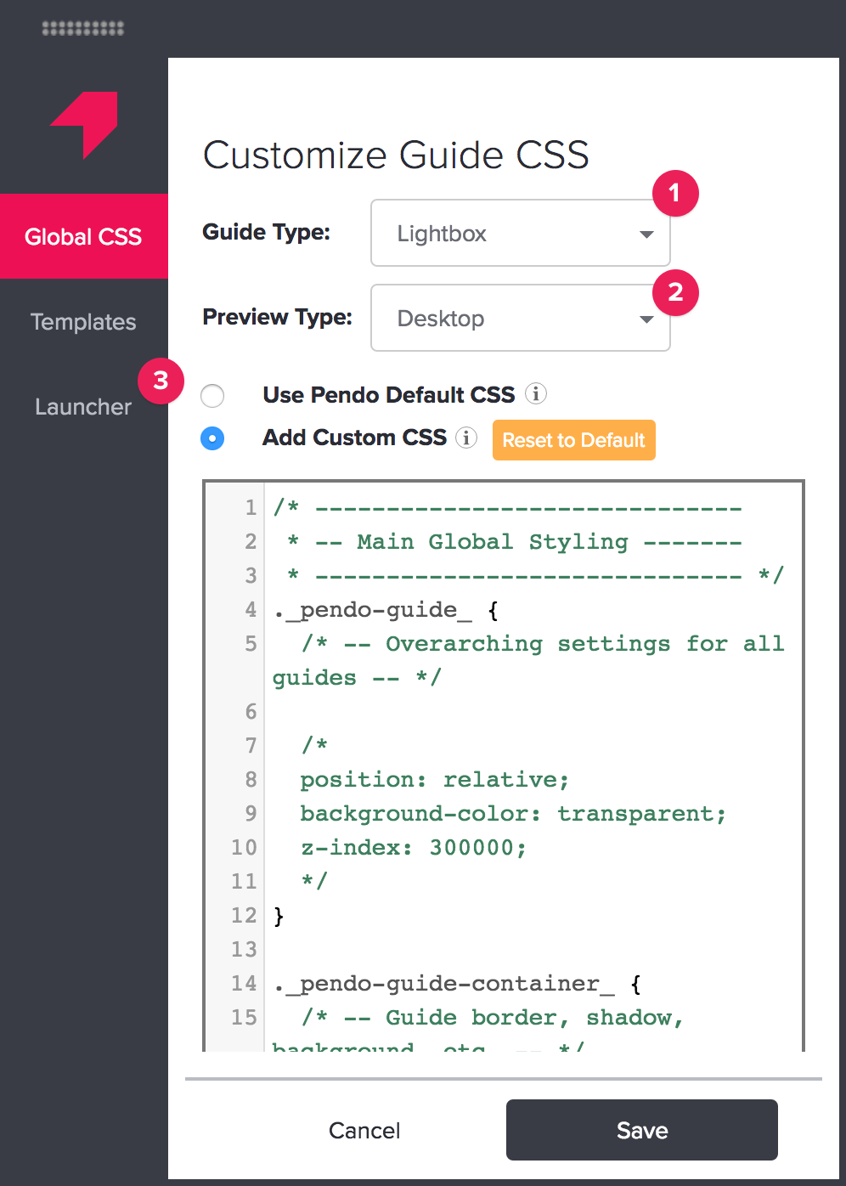Cancel the CSS customization
The width and height of the screenshot is (846, 1186).
coord(364,1131)
